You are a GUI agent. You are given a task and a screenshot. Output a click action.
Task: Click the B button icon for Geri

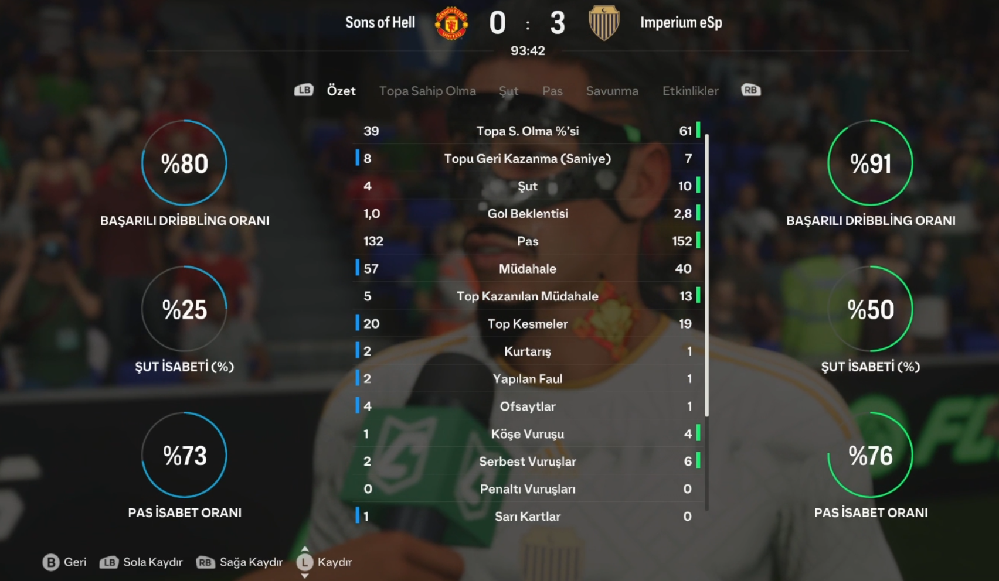(51, 562)
